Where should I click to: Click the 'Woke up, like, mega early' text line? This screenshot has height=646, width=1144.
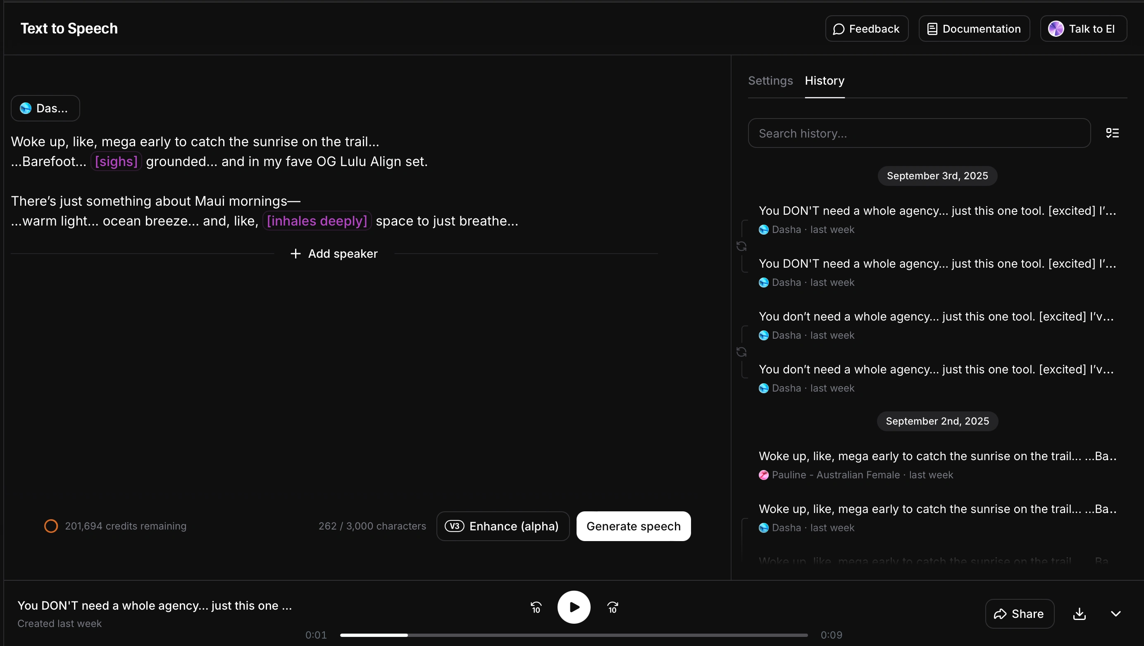[x=195, y=142]
